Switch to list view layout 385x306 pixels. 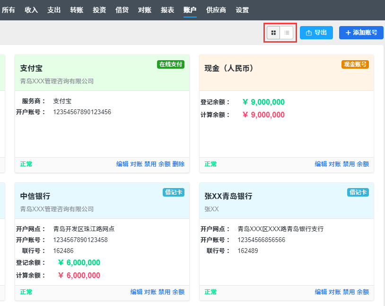click(x=287, y=33)
